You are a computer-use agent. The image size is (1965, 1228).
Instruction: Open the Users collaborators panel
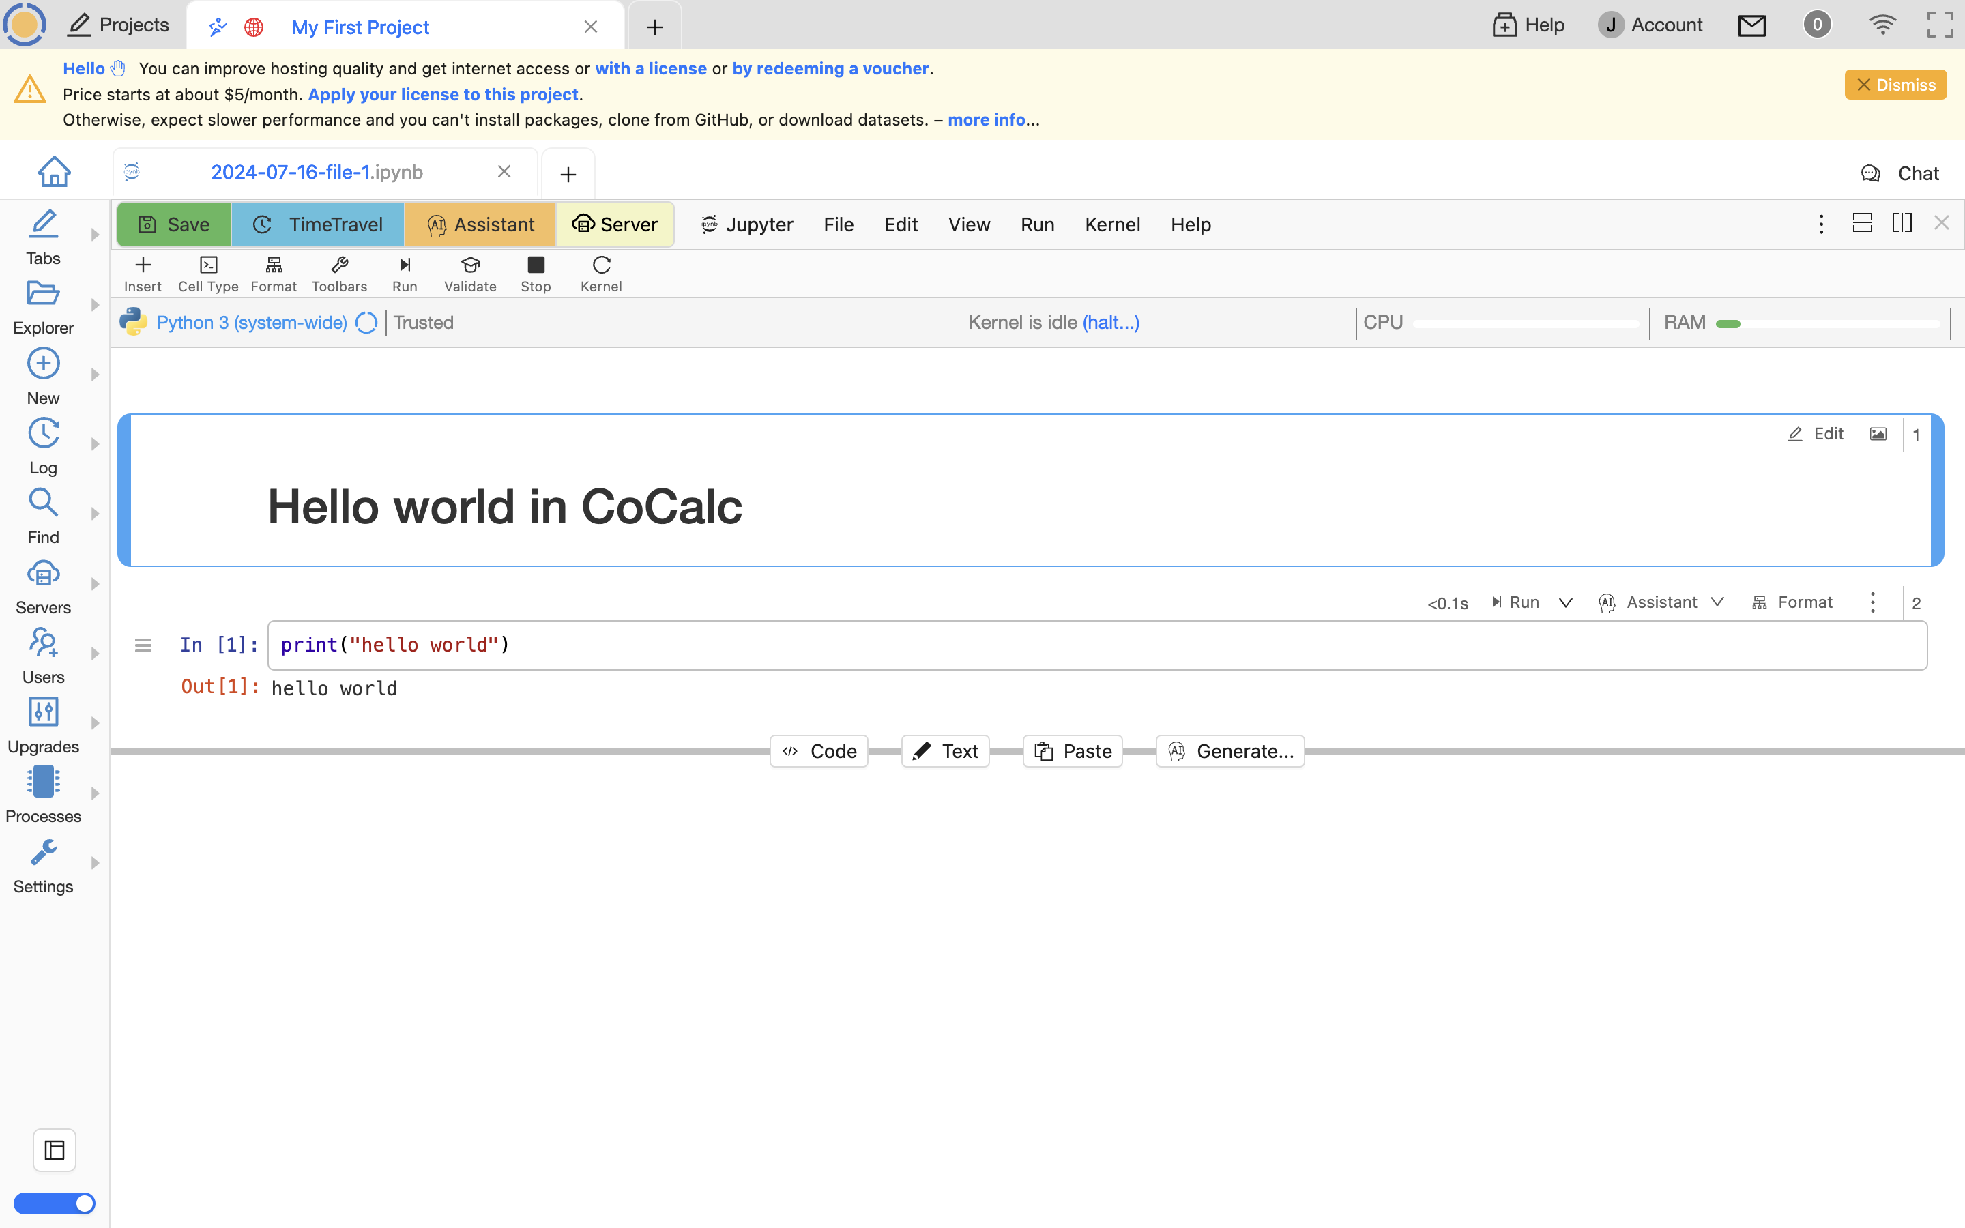point(43,656)
